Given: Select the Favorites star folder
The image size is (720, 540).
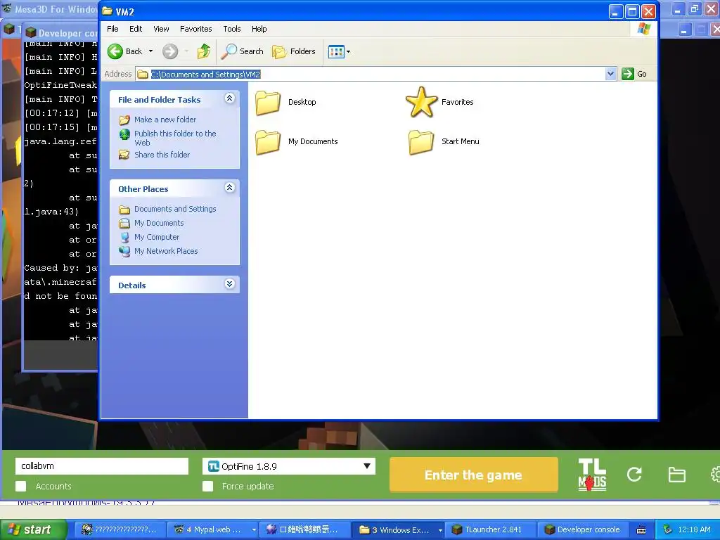Looking at the screenshot, I should pos(420,102).
